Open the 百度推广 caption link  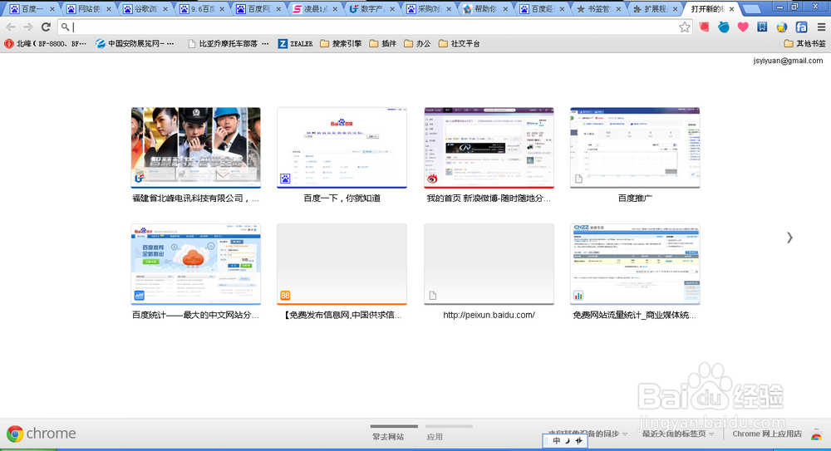click(x=635, y=199)
